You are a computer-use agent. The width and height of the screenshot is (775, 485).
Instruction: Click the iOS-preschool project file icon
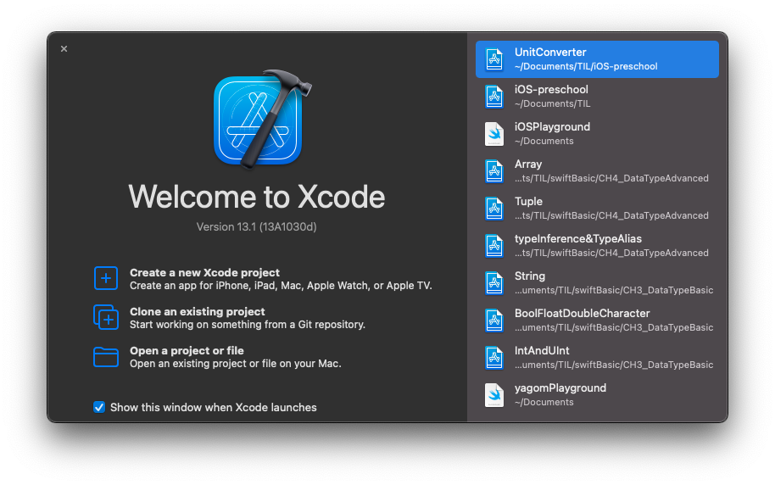click(x=494, y=97)
